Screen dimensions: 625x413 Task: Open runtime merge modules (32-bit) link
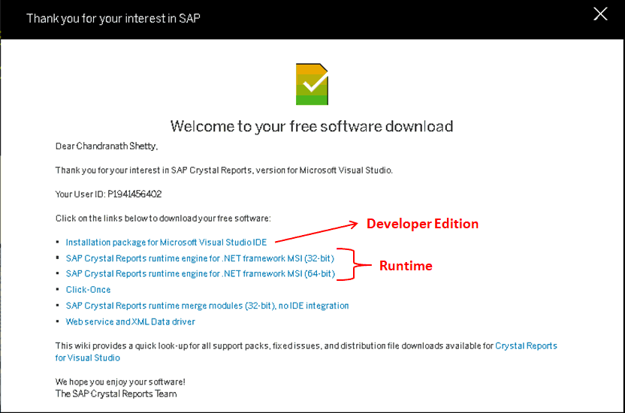207,306
